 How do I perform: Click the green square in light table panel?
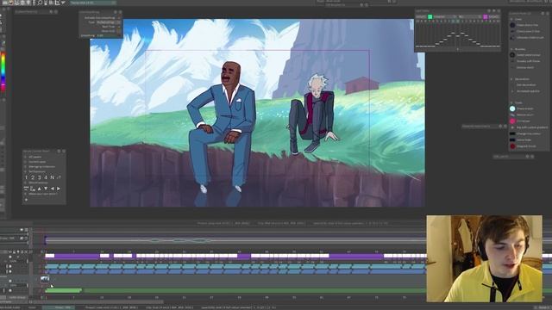point(430,16)
